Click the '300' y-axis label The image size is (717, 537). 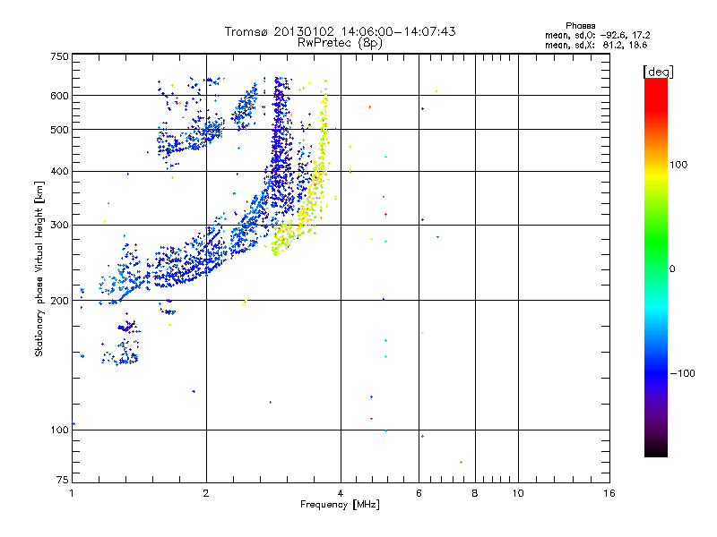(x=59, y=226)
